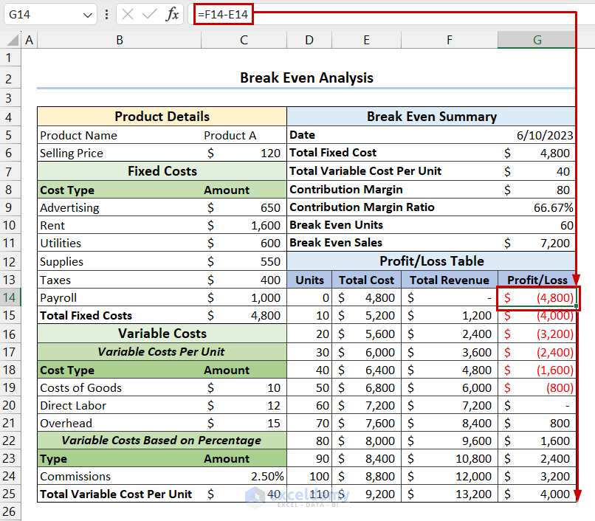595x521 pixels.
Task: Select row 25 header
Action: (9, 494)
